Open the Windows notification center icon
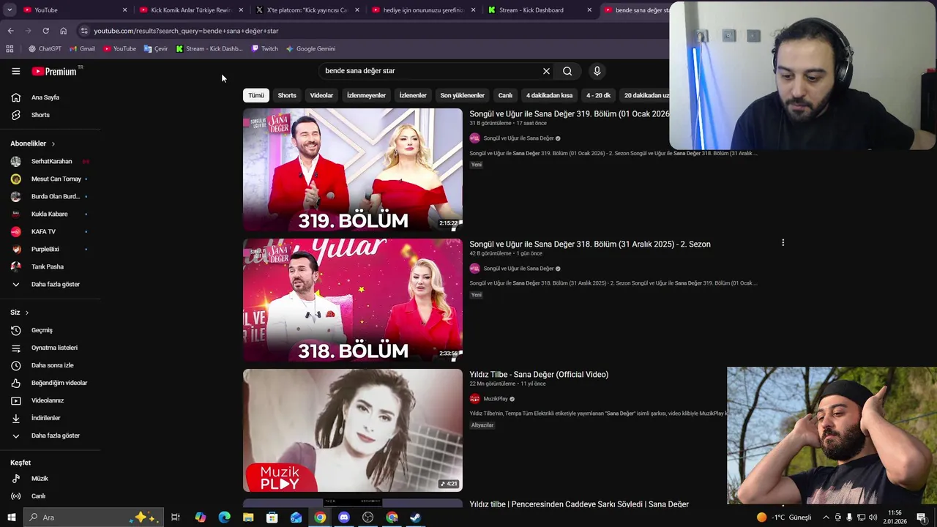Image resolution: width=937 pixels, height=527 pixels. [921, 517]
